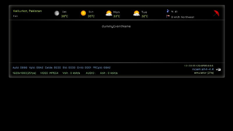The width and height of the screenshot is (233, 131).
Task: Click the 1920x1080(25fps) resolution text
Action: [x=24, y=73]
